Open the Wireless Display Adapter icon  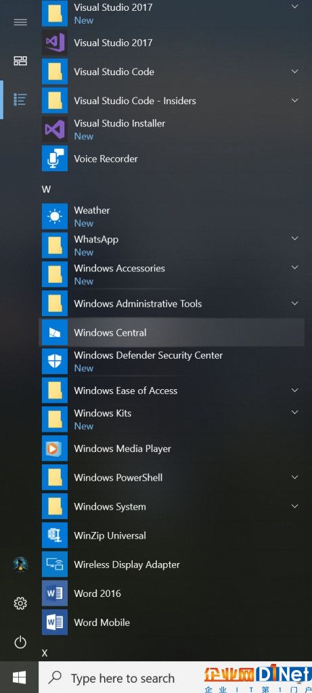coord(55,564)
